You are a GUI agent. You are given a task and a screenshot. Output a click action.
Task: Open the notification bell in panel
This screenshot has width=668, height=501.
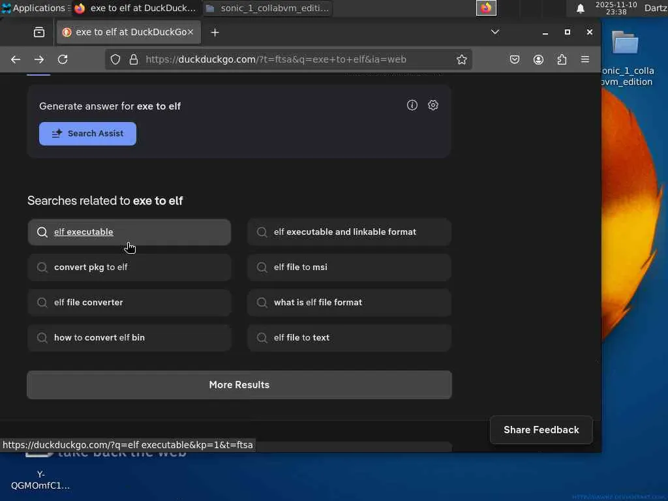pyautogui.click(x=580, y=8)
